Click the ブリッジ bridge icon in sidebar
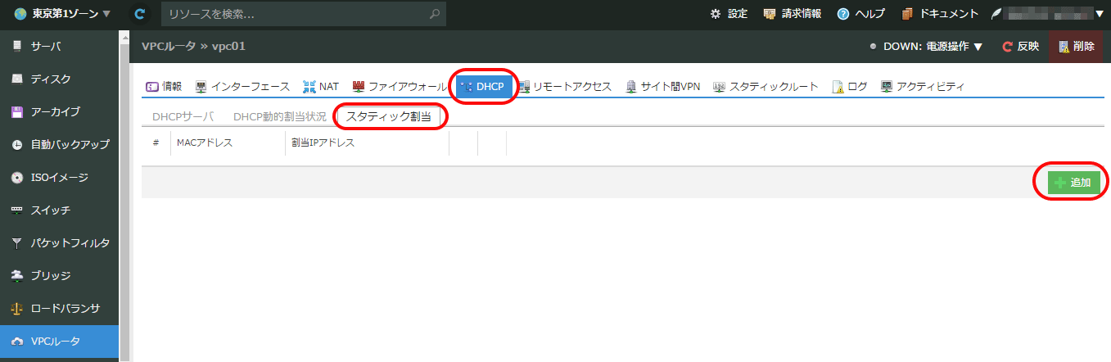 [x=17, y=275]
